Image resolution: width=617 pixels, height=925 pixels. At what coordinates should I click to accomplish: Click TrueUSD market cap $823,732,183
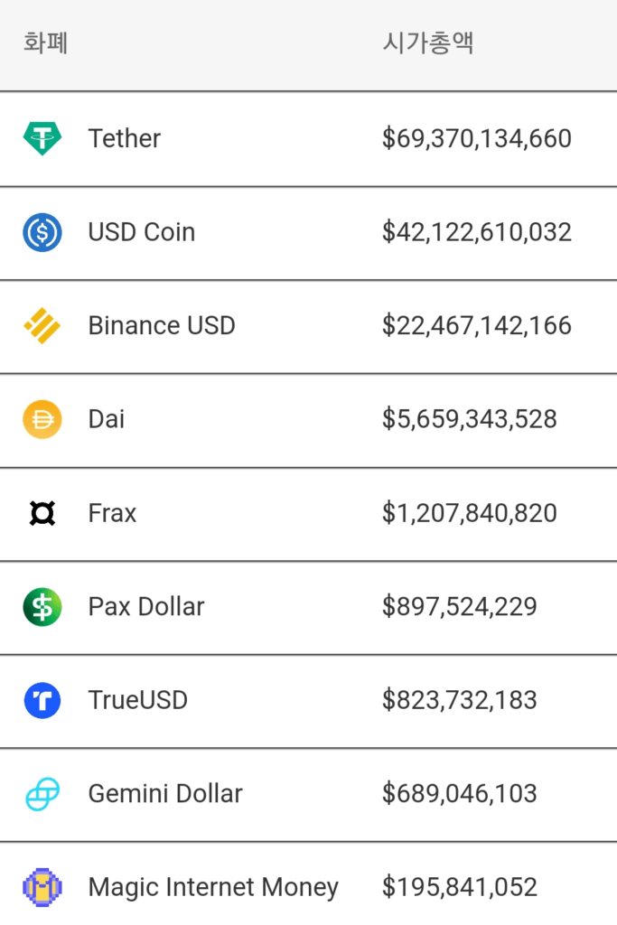pyautogui.click(x=460, y=700)
